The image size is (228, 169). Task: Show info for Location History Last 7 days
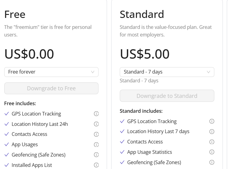pyautogui.click(x=212, y=132)
